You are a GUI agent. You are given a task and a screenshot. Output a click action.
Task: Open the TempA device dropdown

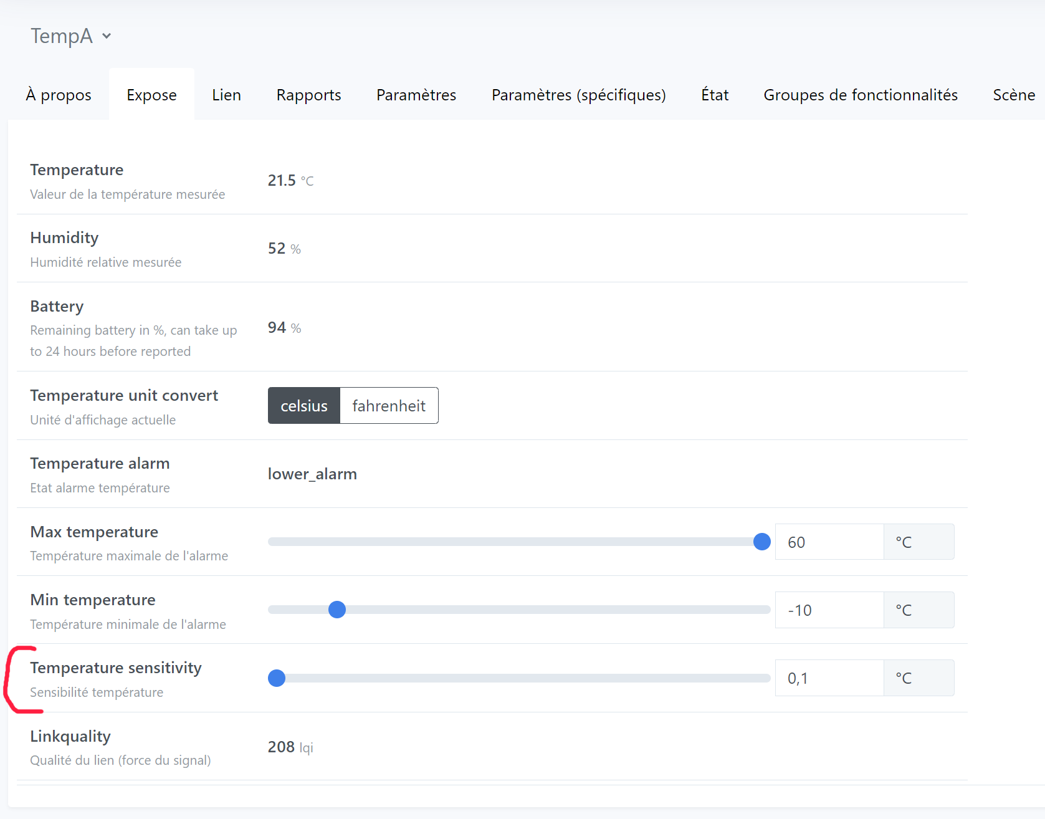click(x=71, y=36)
